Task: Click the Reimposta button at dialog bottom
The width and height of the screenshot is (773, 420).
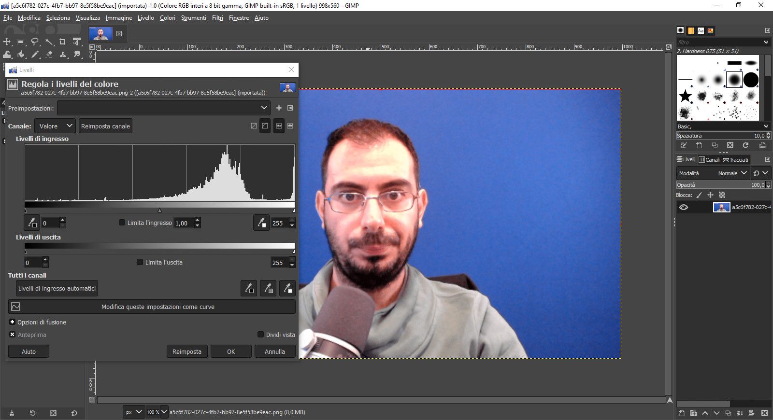Action: (x=187, y=351)
